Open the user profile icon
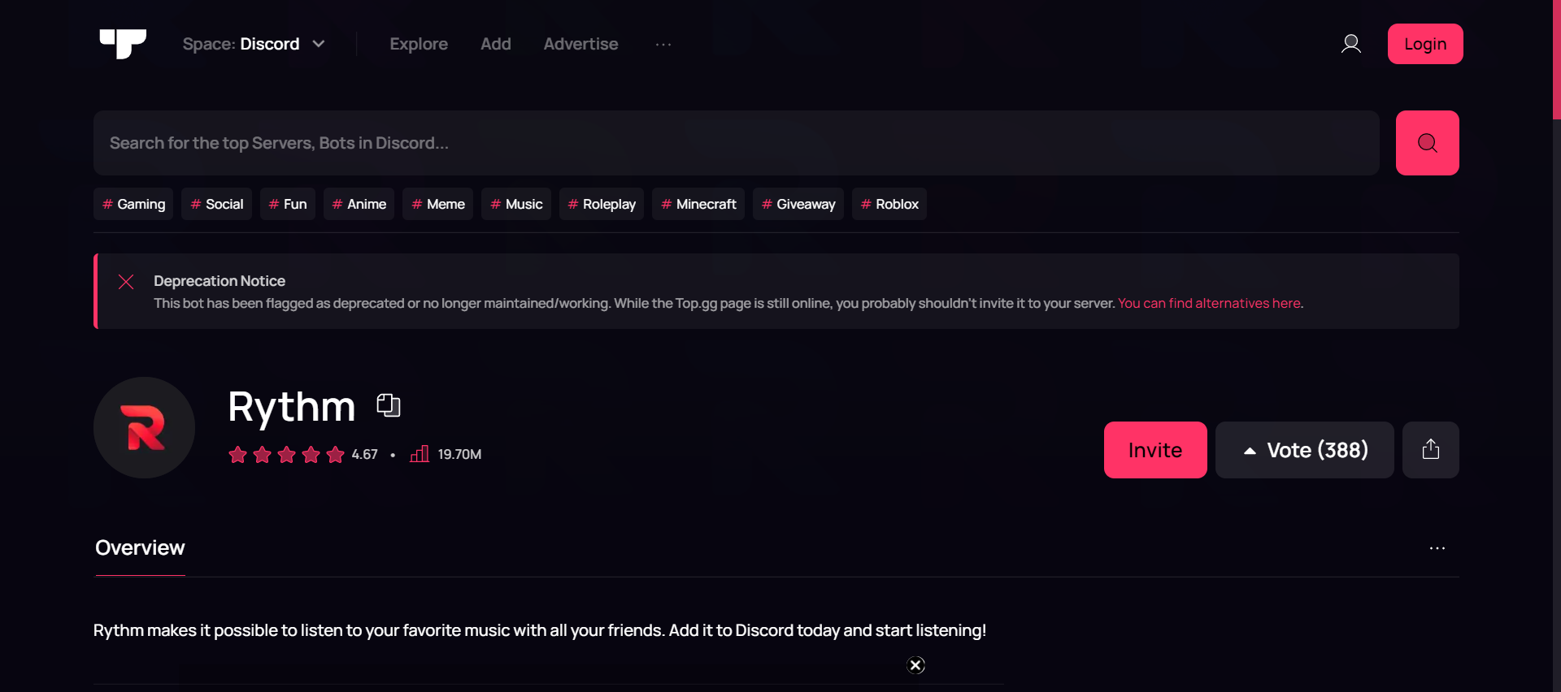The height and width of the screenshot is (692, 1561). pyautogui.click(x=1350, y=44)
